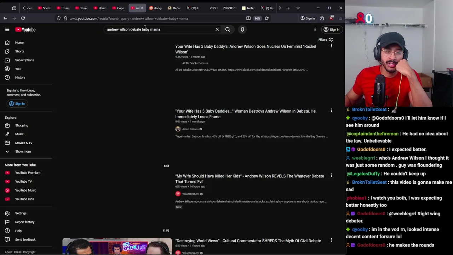This screenshot has height=255, width=453.
Task: Click the magnifier search button
Action: click(228, 29)
